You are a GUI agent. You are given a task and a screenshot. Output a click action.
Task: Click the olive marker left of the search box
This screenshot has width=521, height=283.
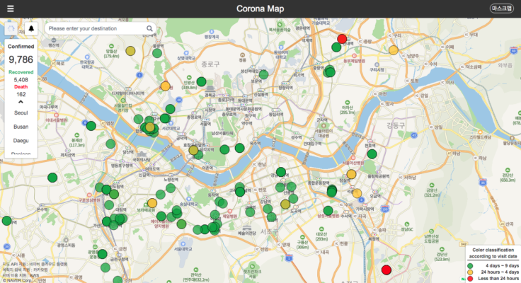click(130, 51)
